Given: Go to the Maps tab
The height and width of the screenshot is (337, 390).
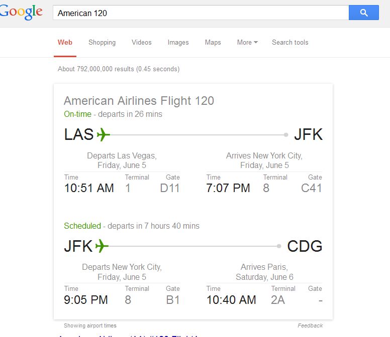Looking at the screenshot, I should [213, 43].
